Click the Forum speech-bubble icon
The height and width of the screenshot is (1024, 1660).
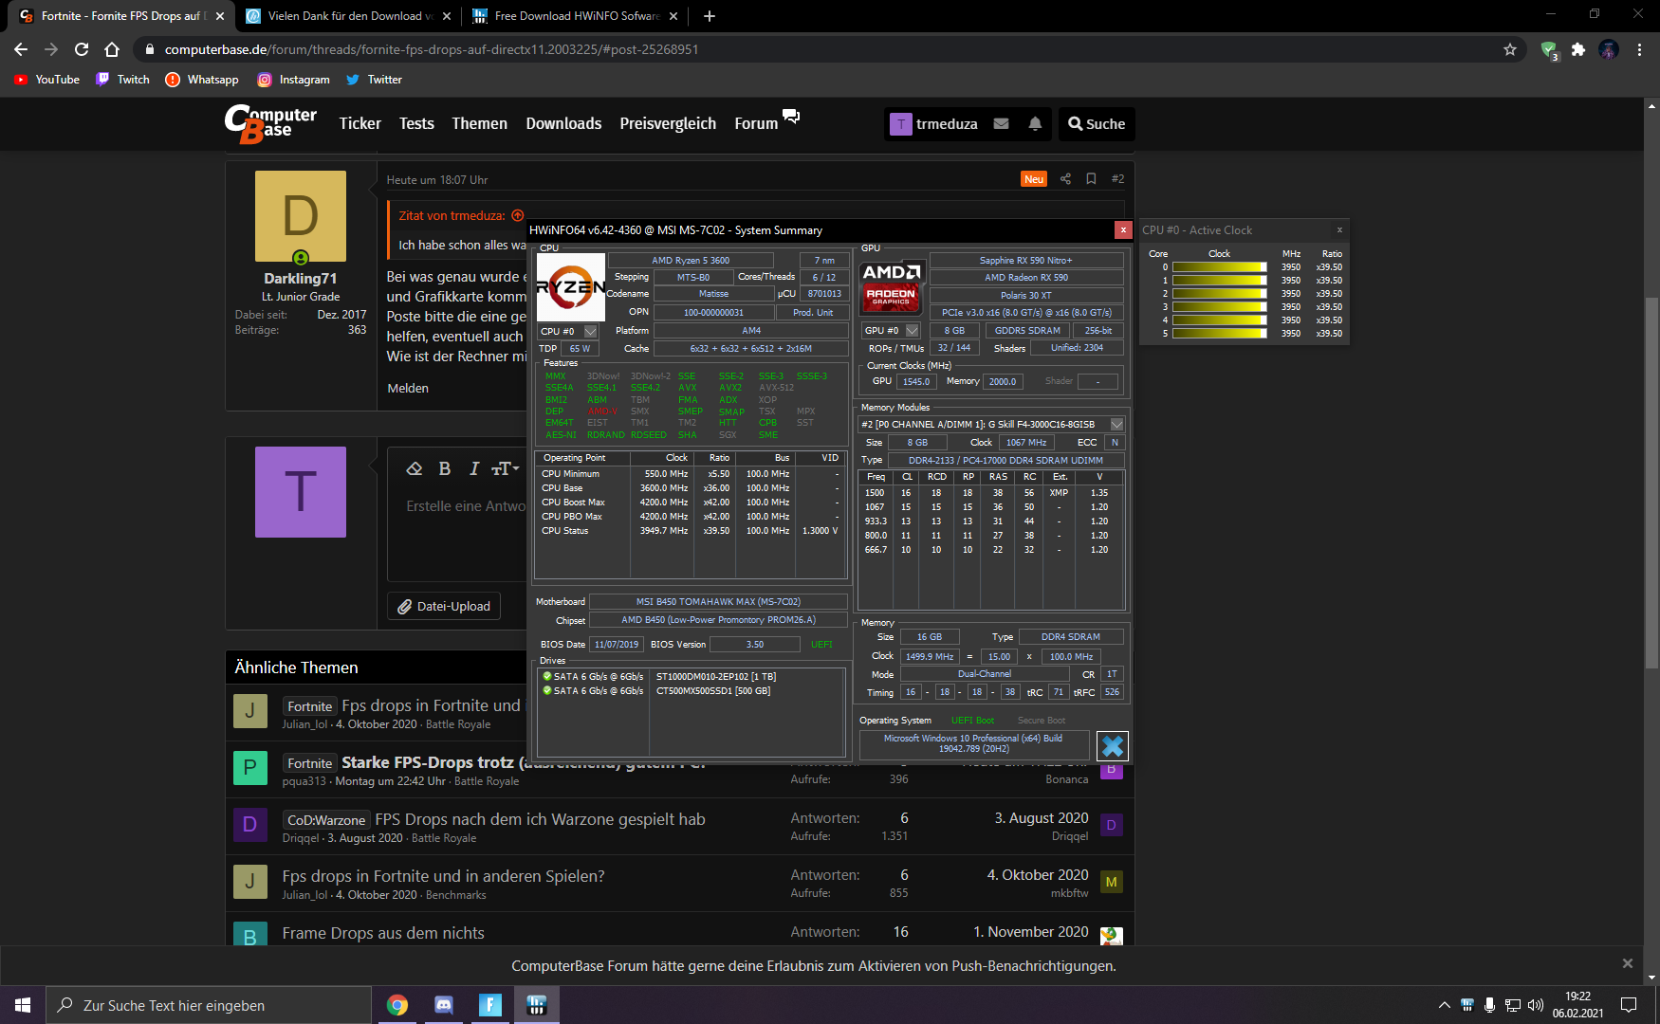click(x=791, y=117)
